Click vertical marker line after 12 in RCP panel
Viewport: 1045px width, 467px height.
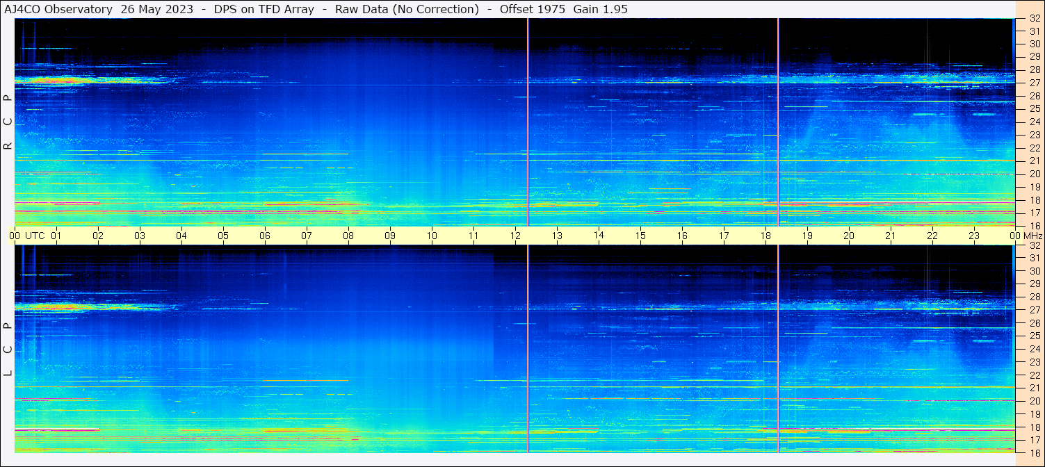click(528, 122)
